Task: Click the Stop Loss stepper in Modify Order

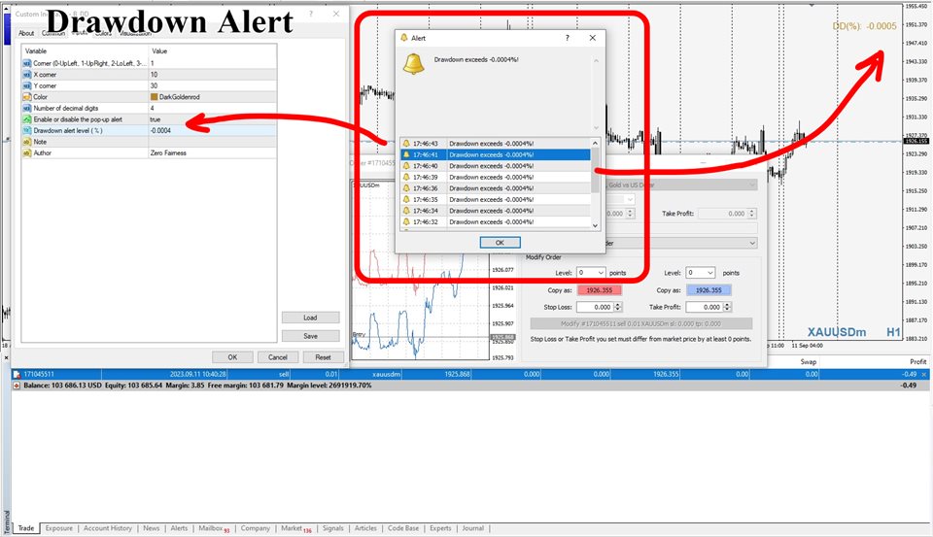Action: click(x=618, y=307)
